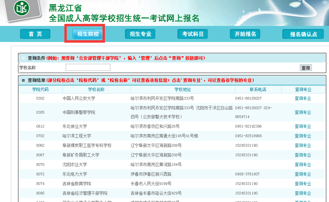329x202 pixels.
Task: Go to the 招生专业 tab
Action: click(140, 34)
